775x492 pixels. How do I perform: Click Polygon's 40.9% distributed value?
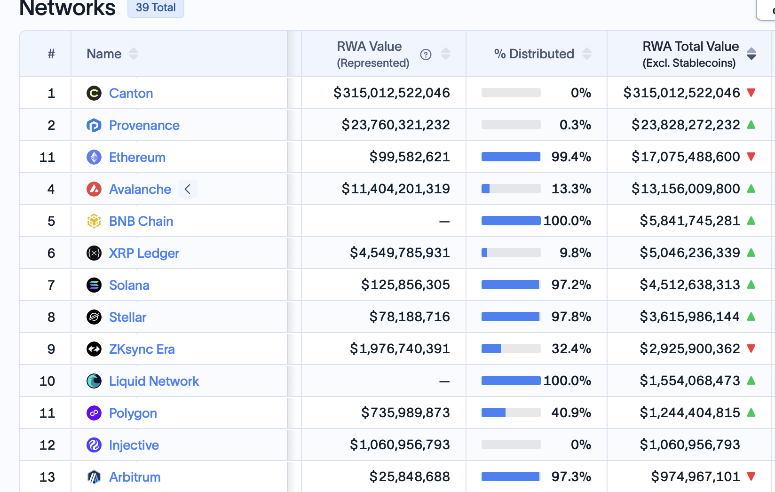[571, 413]
